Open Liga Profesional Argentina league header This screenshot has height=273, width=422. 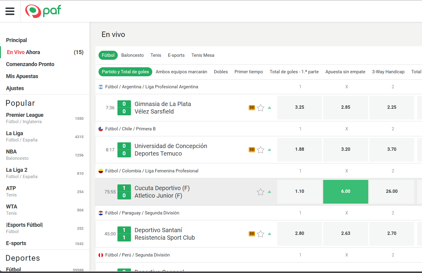pyautogui.click(x=152, y=87)
